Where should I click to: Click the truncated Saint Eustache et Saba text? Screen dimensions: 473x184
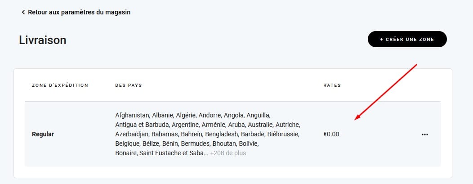pyautogui.click(x=174, y=153)
